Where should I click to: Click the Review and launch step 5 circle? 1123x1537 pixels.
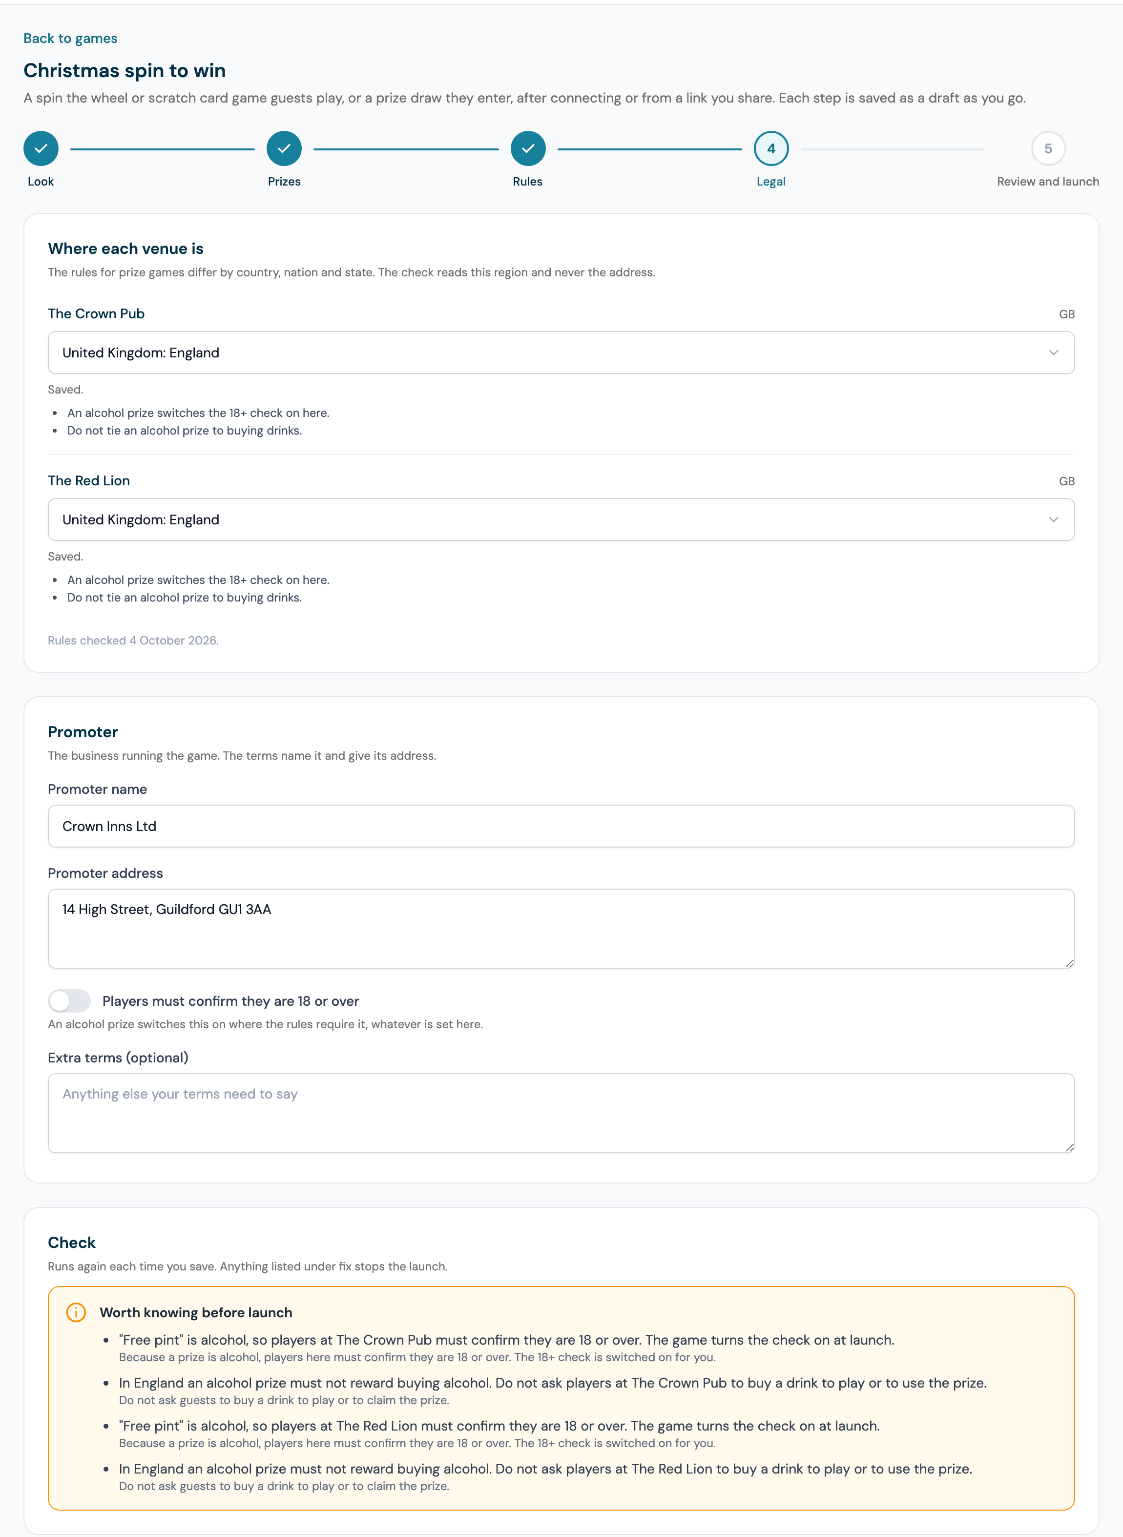[x=1048, y=148]
